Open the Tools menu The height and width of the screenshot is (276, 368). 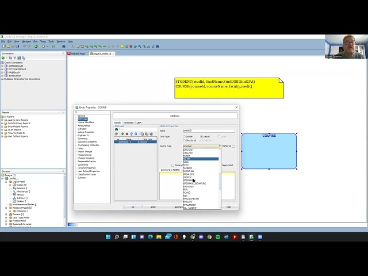click(51, 41)
